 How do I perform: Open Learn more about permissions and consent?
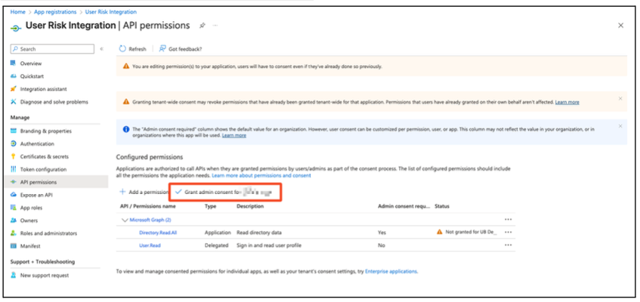tap(261, 175)
